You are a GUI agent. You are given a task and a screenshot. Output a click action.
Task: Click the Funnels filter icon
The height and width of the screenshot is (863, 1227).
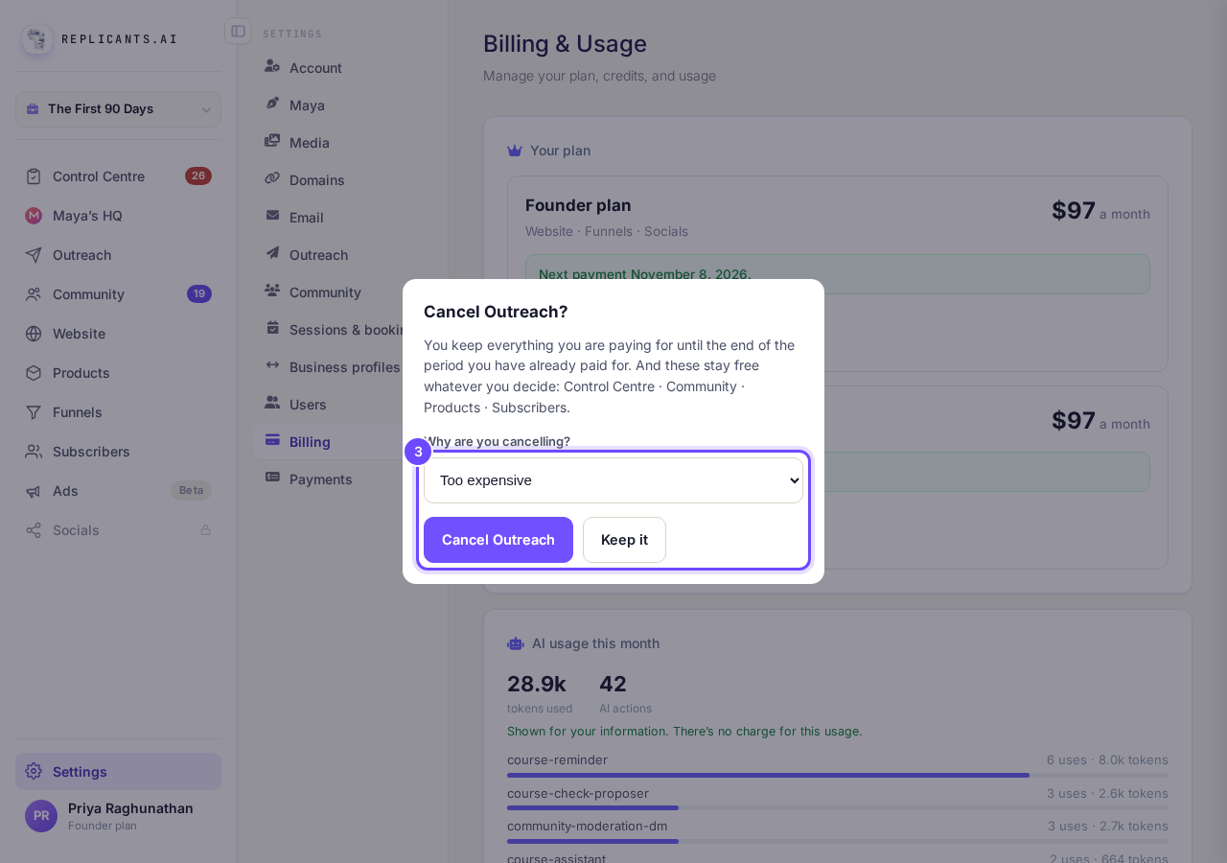pos(34,412)
